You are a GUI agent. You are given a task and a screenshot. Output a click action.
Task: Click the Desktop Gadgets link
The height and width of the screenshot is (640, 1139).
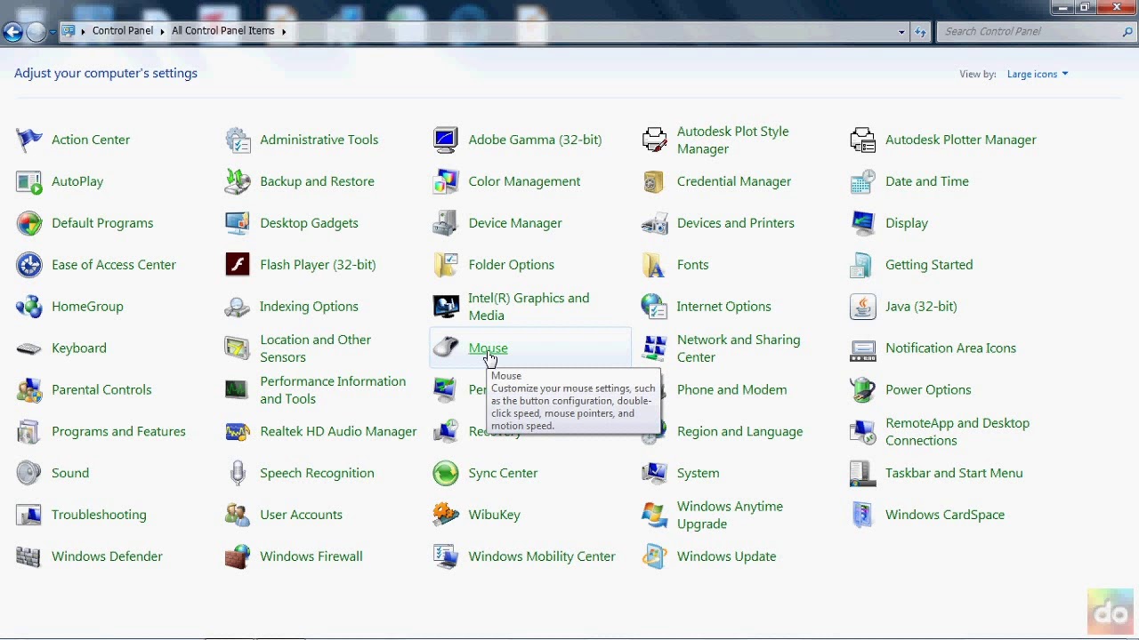pos(309,223)
